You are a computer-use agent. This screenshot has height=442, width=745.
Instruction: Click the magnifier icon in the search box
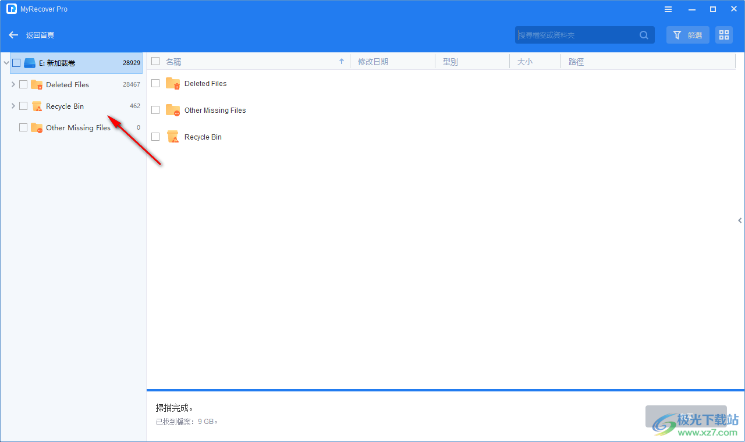click(x=644, y=35)
